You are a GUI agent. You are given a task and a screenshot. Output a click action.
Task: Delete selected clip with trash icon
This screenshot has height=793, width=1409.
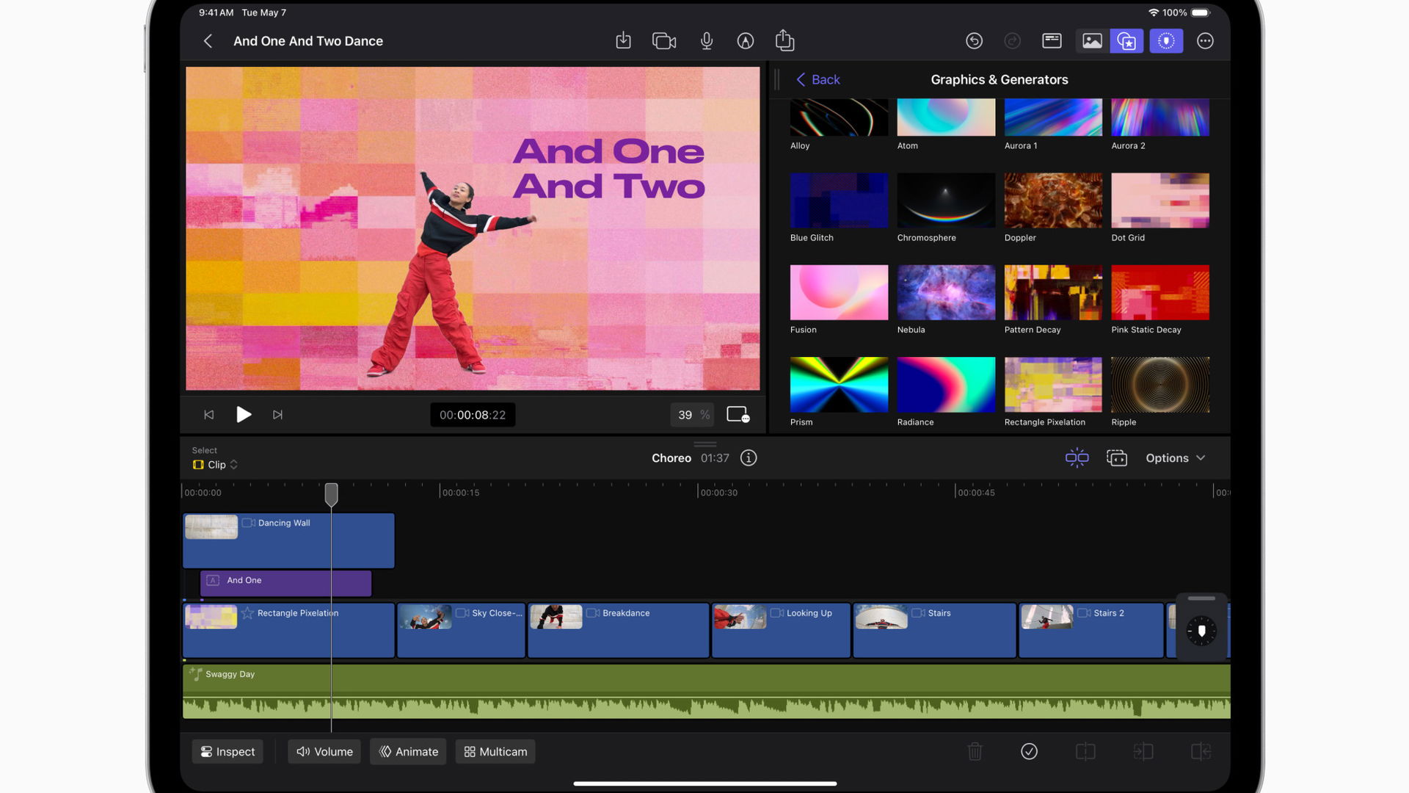point(975,751)
